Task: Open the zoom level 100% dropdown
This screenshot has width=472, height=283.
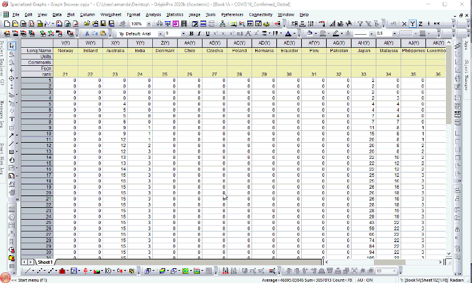Action: [148, 24]
